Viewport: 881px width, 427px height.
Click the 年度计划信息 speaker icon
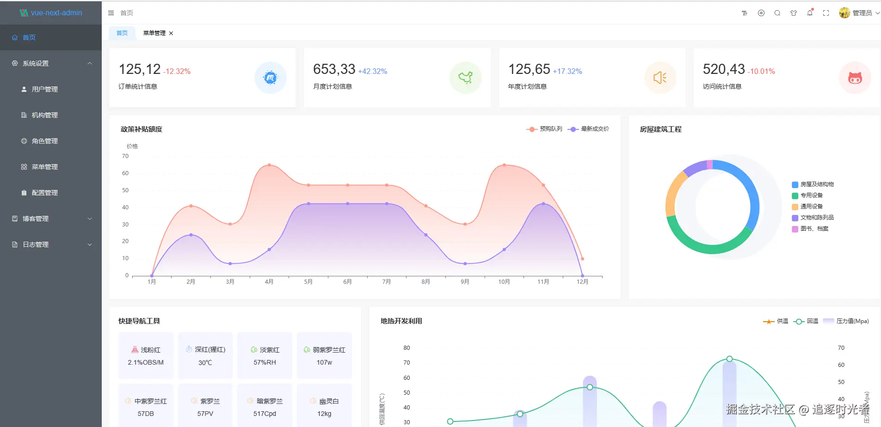pyautogui.click(x=660, y=78)
